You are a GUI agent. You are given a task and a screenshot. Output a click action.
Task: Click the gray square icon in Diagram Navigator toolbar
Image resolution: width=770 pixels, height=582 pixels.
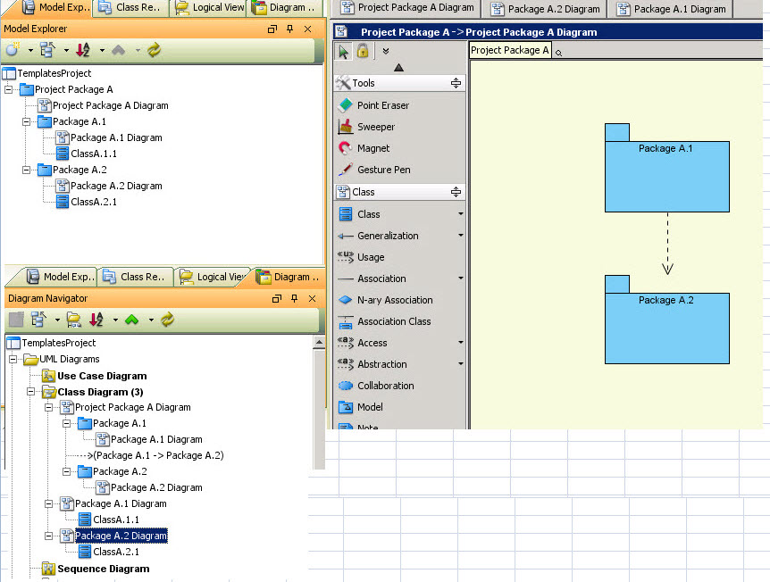[x=16, y=320]
